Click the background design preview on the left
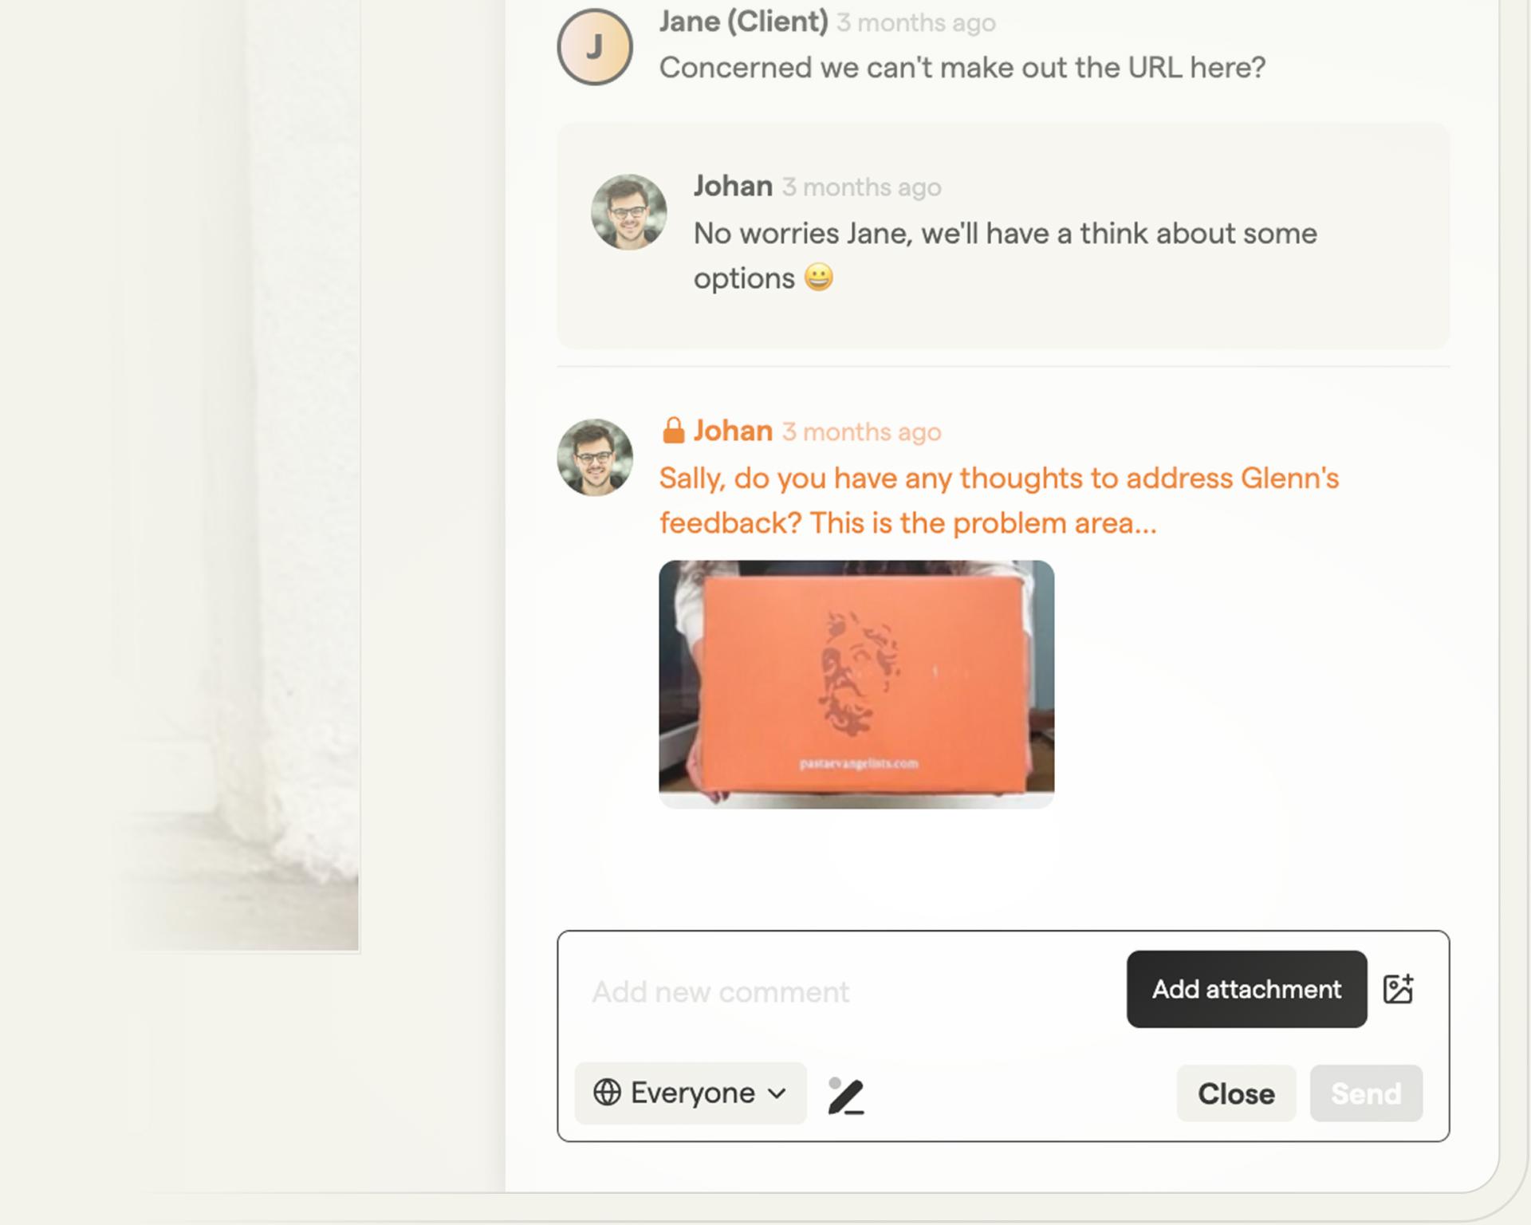Viewport: 1531px width, 1225px height. 179,476
